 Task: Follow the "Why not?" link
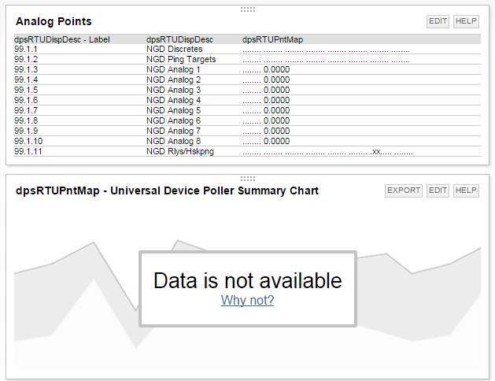(x=247, y=300)
